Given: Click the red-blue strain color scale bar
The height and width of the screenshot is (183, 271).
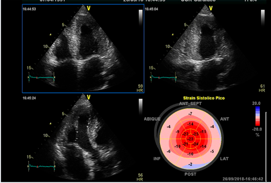Looking at the screenshot, I should tap(257, 116).
